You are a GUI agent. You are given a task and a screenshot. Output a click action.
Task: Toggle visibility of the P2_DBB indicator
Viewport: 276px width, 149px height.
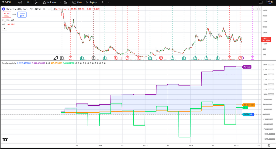coord(12,20)
